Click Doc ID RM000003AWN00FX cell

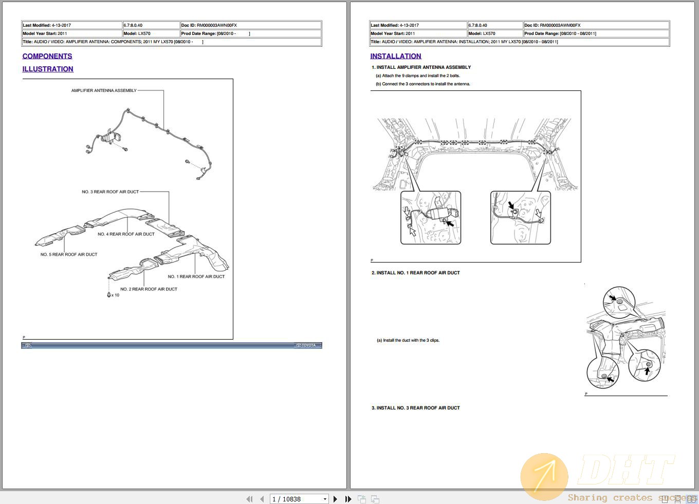point(251,25)
